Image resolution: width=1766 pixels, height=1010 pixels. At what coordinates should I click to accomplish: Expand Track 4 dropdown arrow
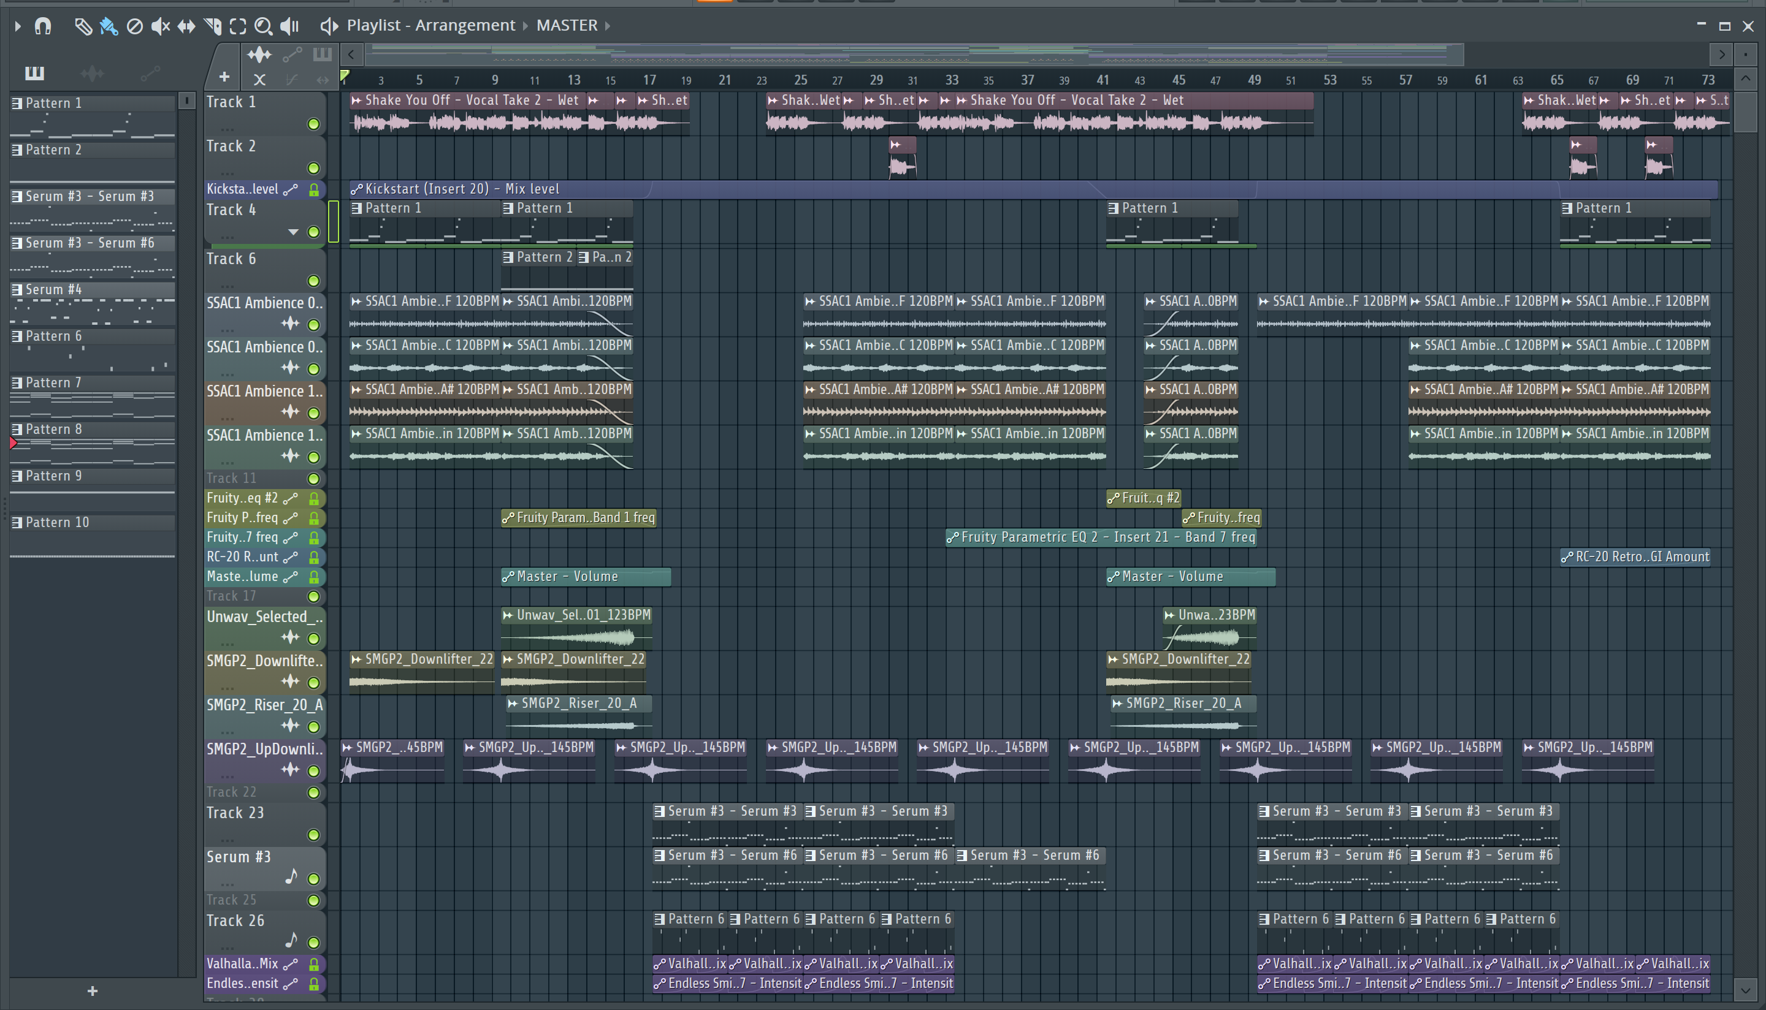pyautogui.click(x=293, y=232)
